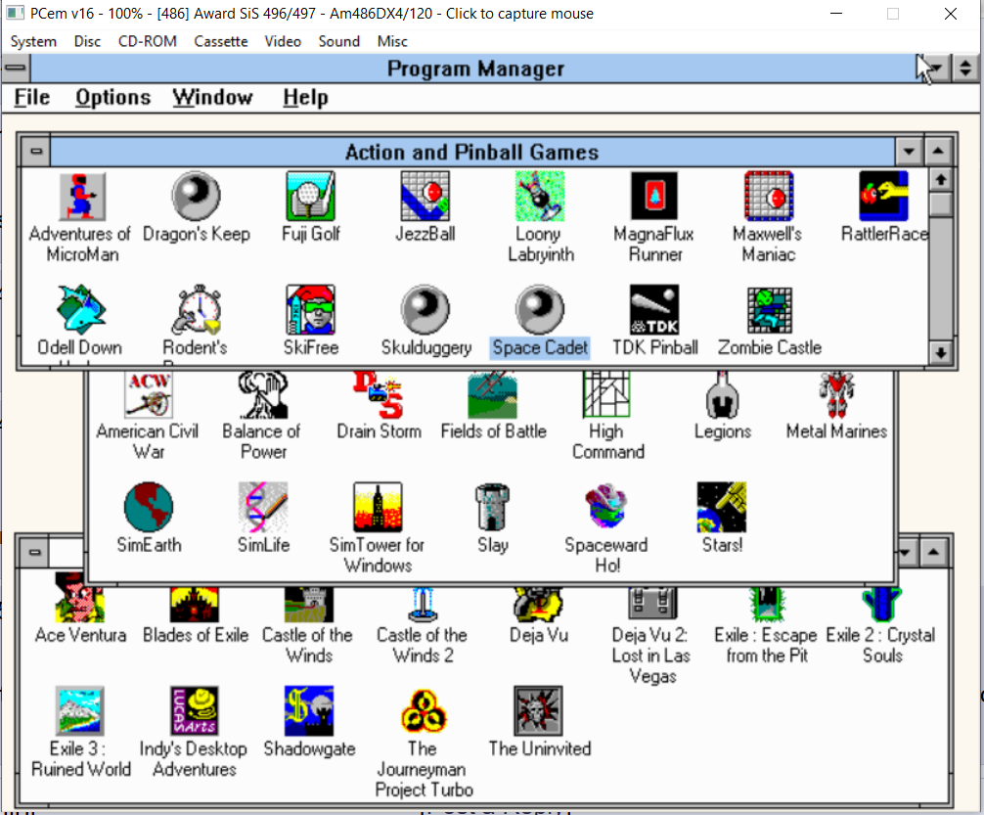Open Program Manager control-menu box
The image size is (984, 815).
tap(16, 68)
